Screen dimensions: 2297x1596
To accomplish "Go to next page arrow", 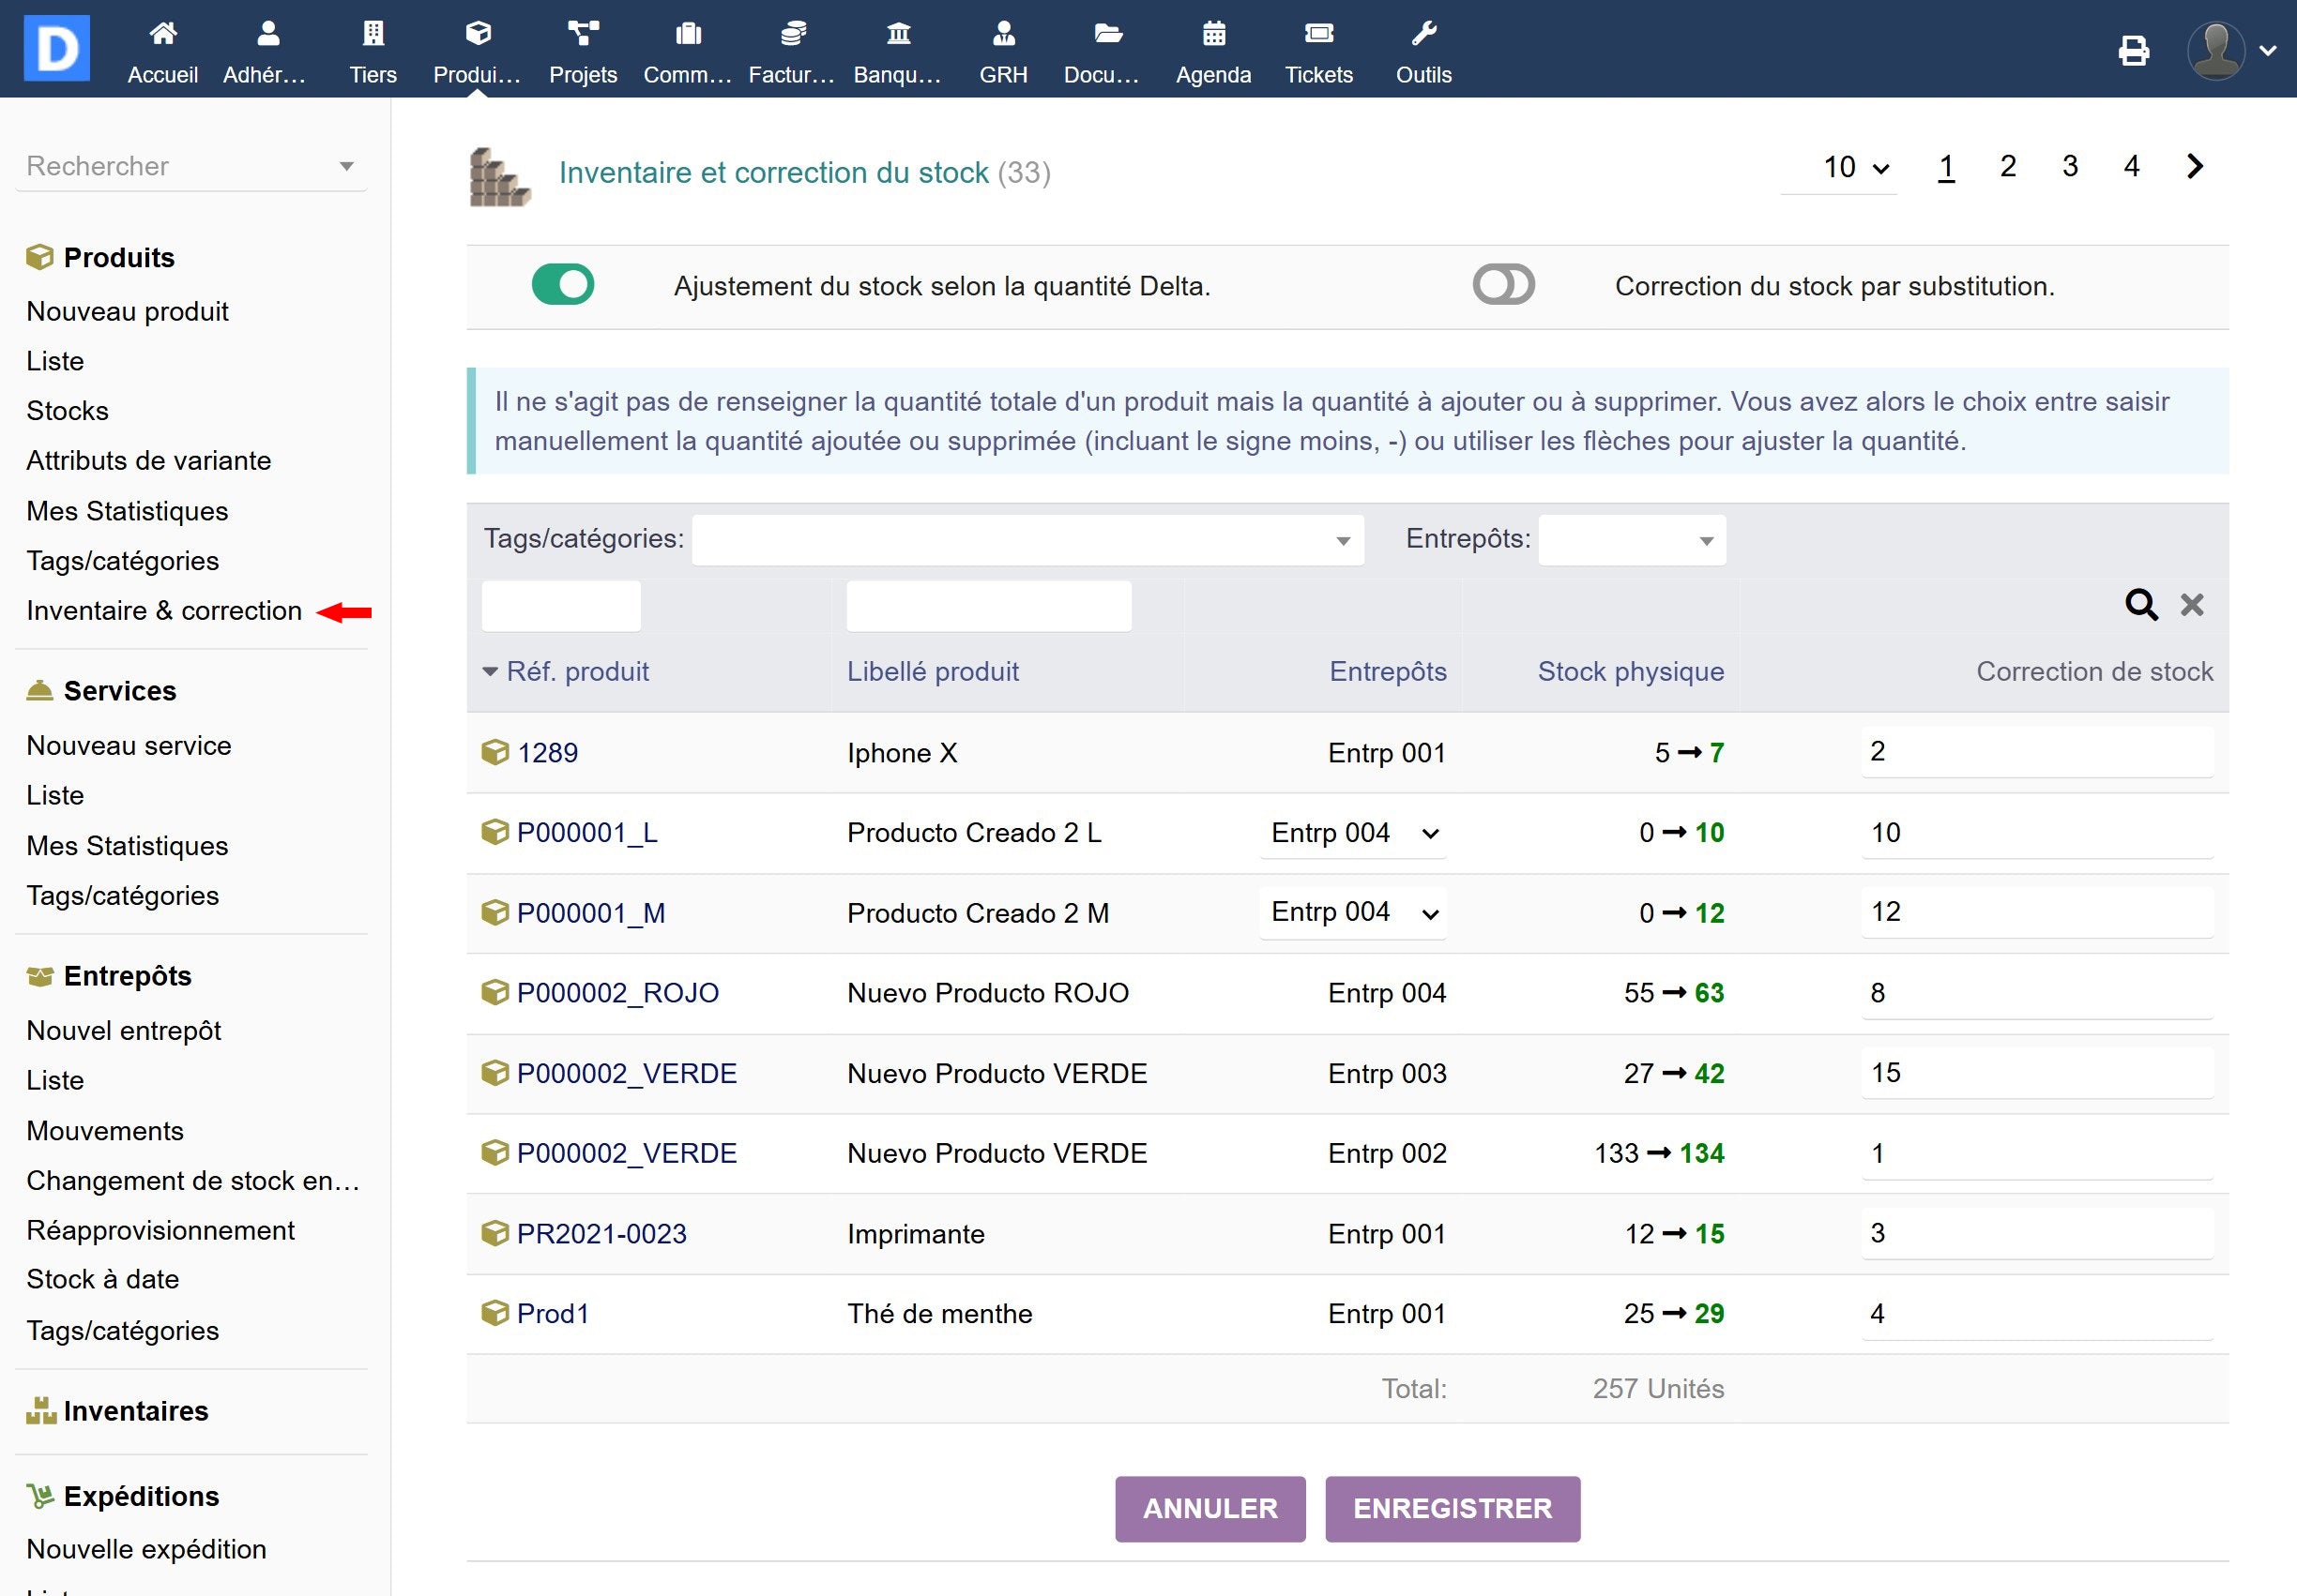I will pos(2194,166).
